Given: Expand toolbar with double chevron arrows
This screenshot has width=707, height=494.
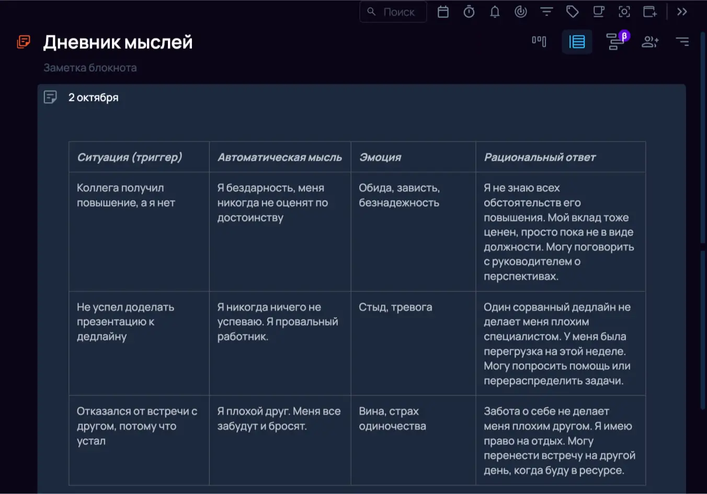Looking at the screenshot, I should (x=682, y=12).
